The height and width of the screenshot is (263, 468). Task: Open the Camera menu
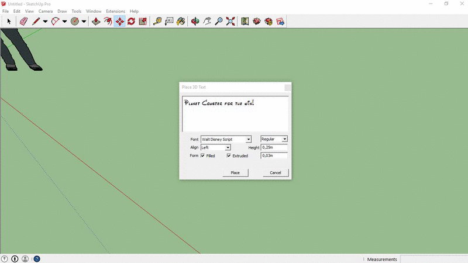coord(46,11)
